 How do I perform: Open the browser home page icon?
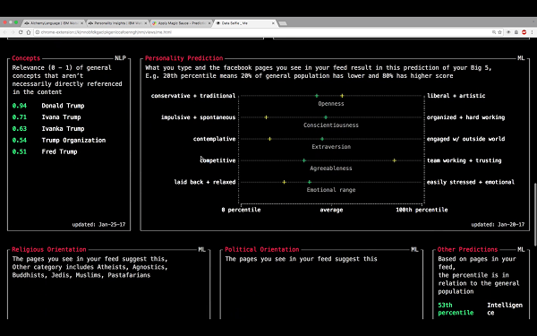click(x=29, y=32)
